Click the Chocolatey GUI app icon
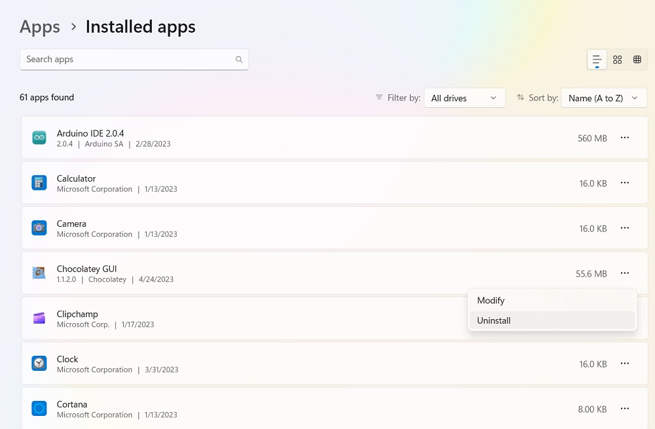The height and width of the screenshot is (429, 655). [39, 273]
